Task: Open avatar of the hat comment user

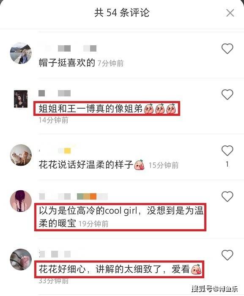Action: click(x=21, y=53)
